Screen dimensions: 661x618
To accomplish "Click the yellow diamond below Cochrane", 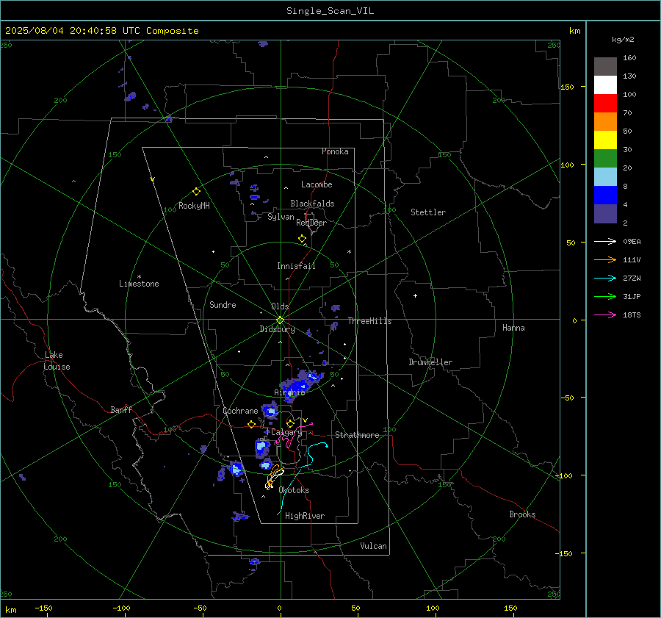I will click(x=252, y=425).
